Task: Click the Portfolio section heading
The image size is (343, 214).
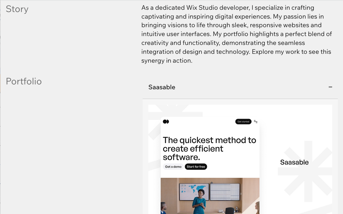Action: [x=24, y=81]
